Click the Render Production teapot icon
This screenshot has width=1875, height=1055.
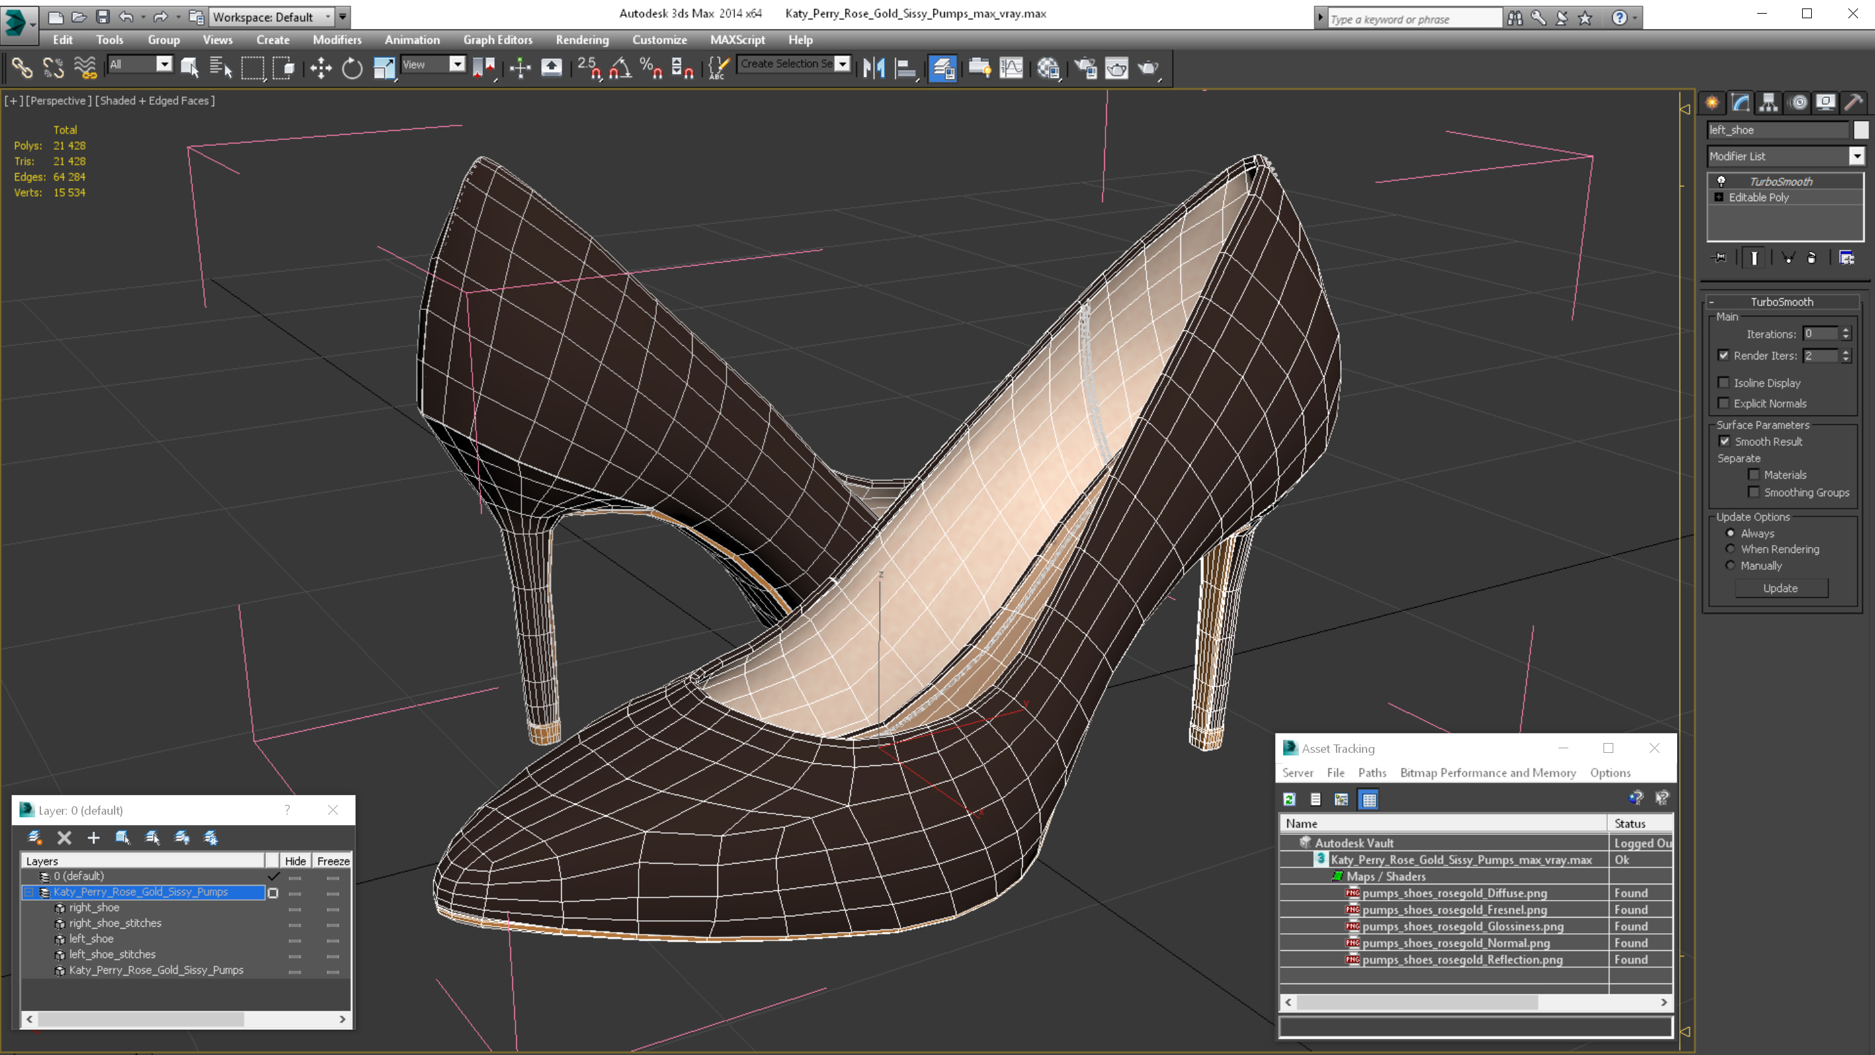click(1148, 68)
